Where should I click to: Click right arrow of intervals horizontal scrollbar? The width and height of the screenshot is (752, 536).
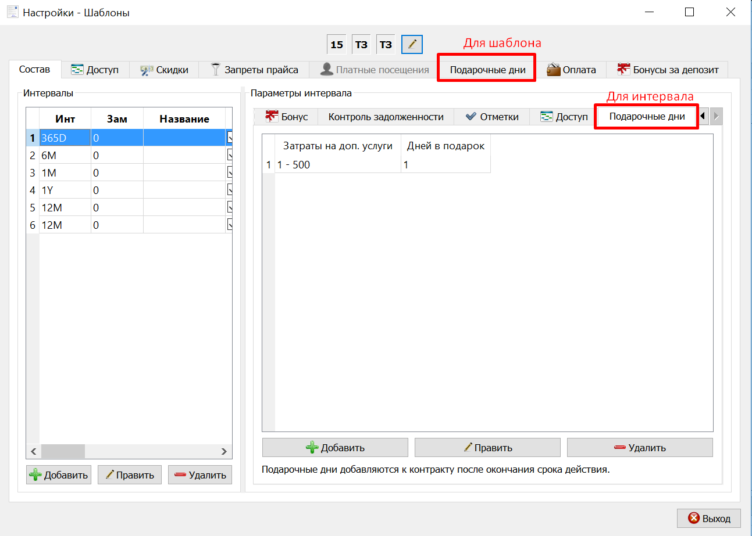click(224, 451)
